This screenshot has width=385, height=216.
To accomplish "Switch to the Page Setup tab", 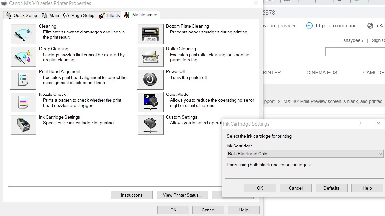I will [78, 15].
